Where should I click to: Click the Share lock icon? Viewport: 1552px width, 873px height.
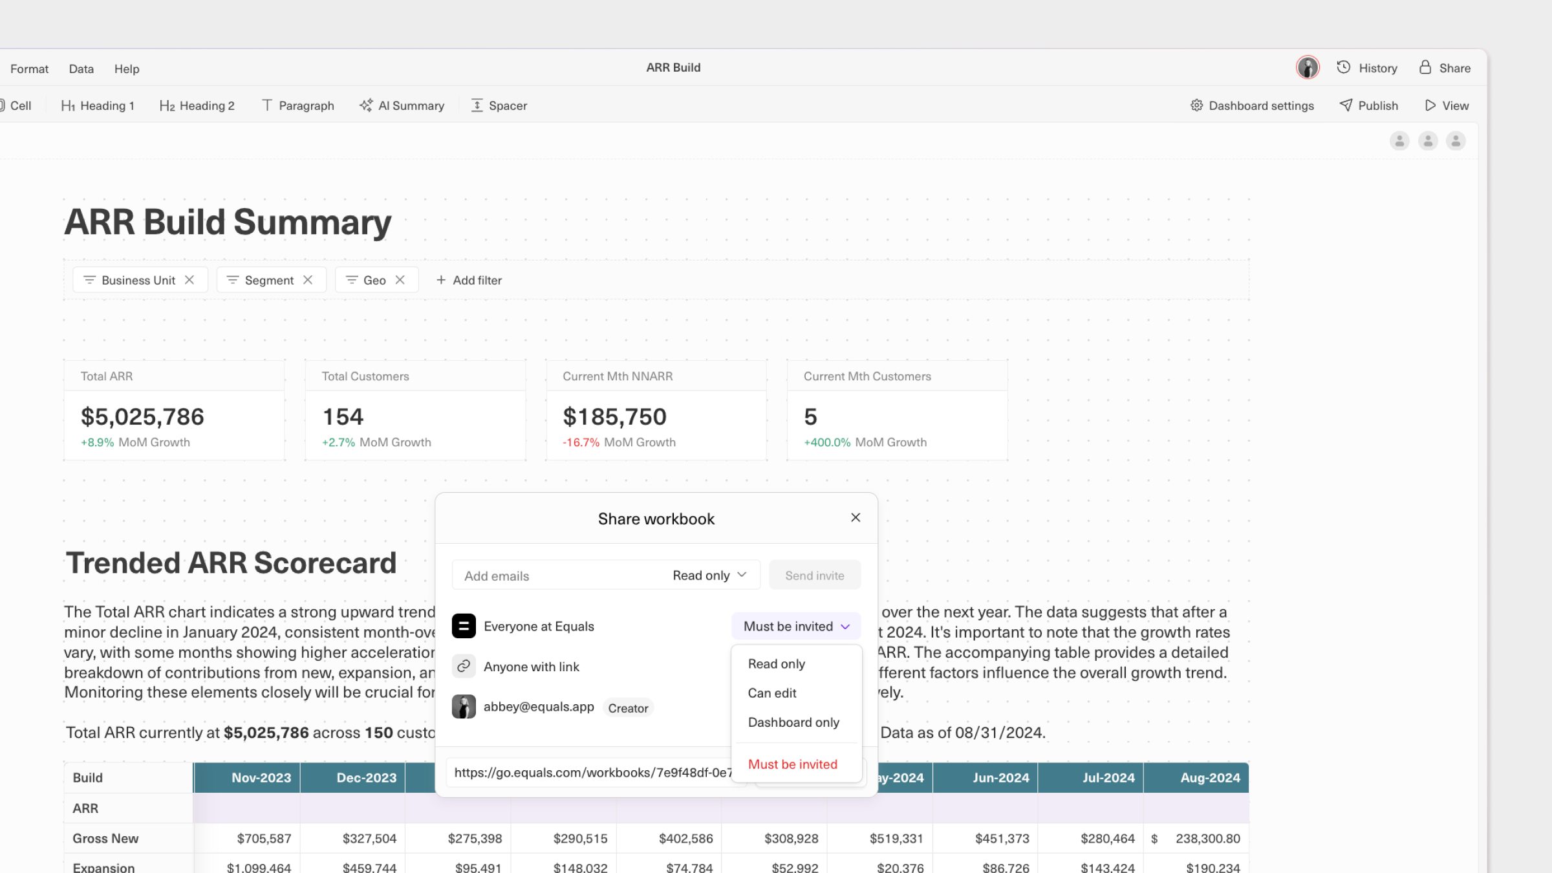click(x=1425, y=67)
